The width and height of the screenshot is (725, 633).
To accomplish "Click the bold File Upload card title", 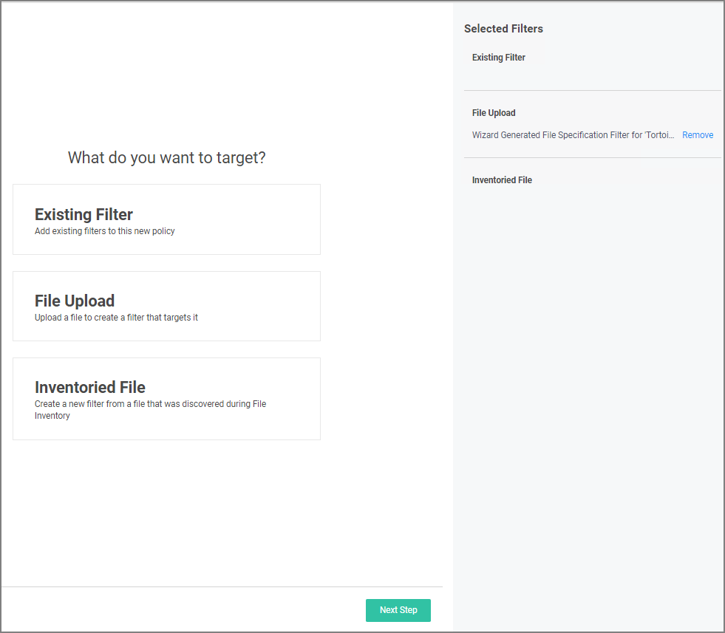I will coord(75,301).
